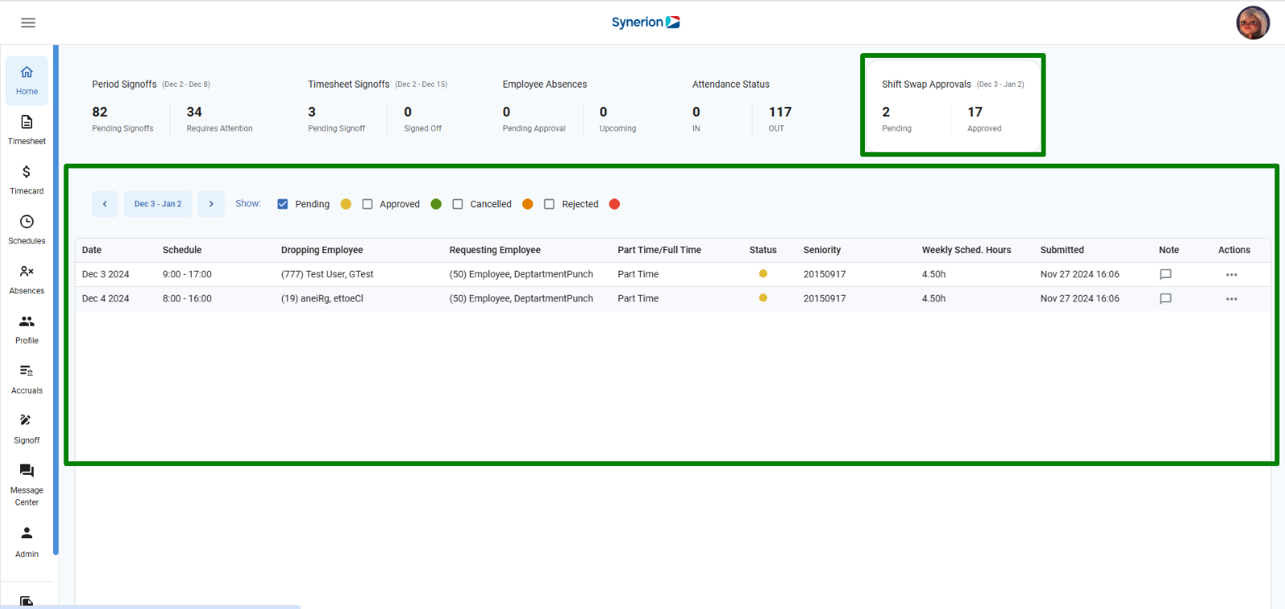Click the bottom horizontal scrollbar
The image size is (1285, 609).
[x=150, y=607]
